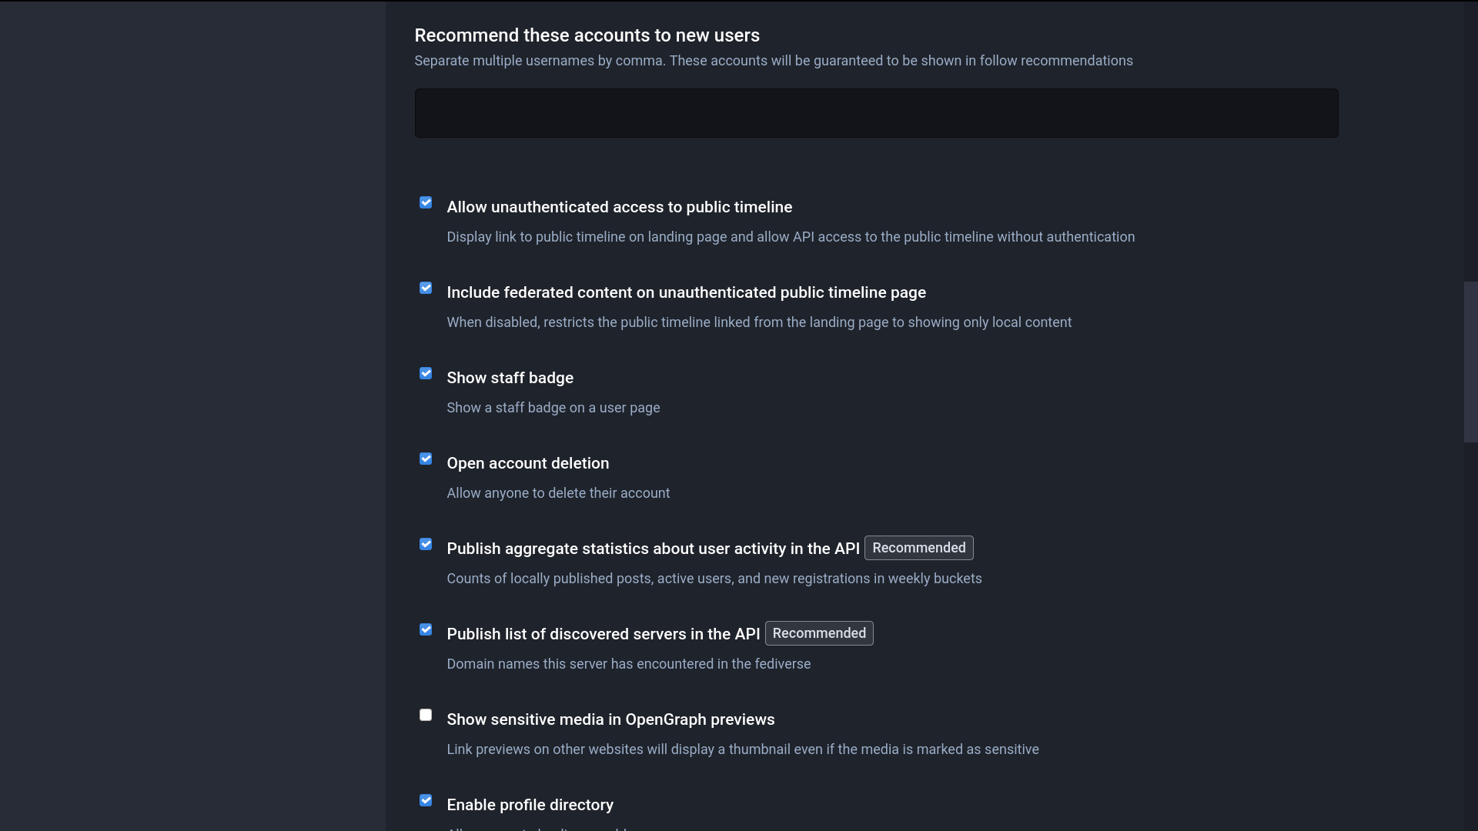Click the "Open account deletion" label text

[527, 463]
